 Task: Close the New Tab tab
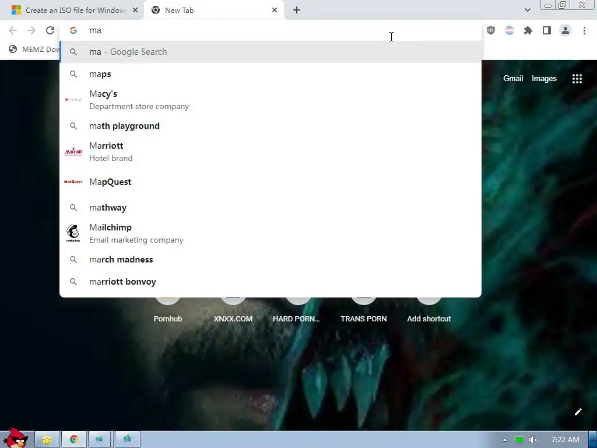[x=275, y=10]
